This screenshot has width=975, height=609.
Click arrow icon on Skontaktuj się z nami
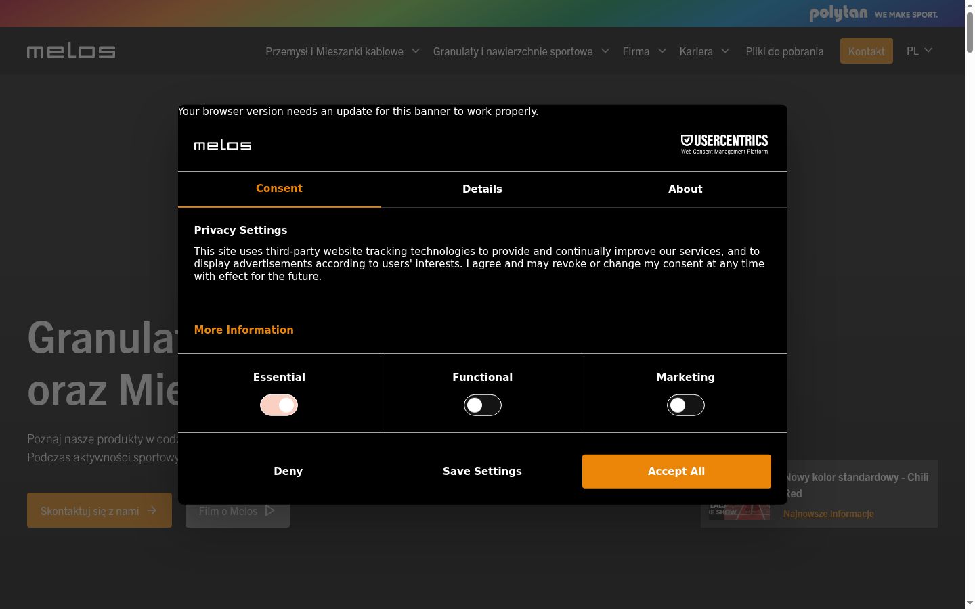(x=152, y=511)
